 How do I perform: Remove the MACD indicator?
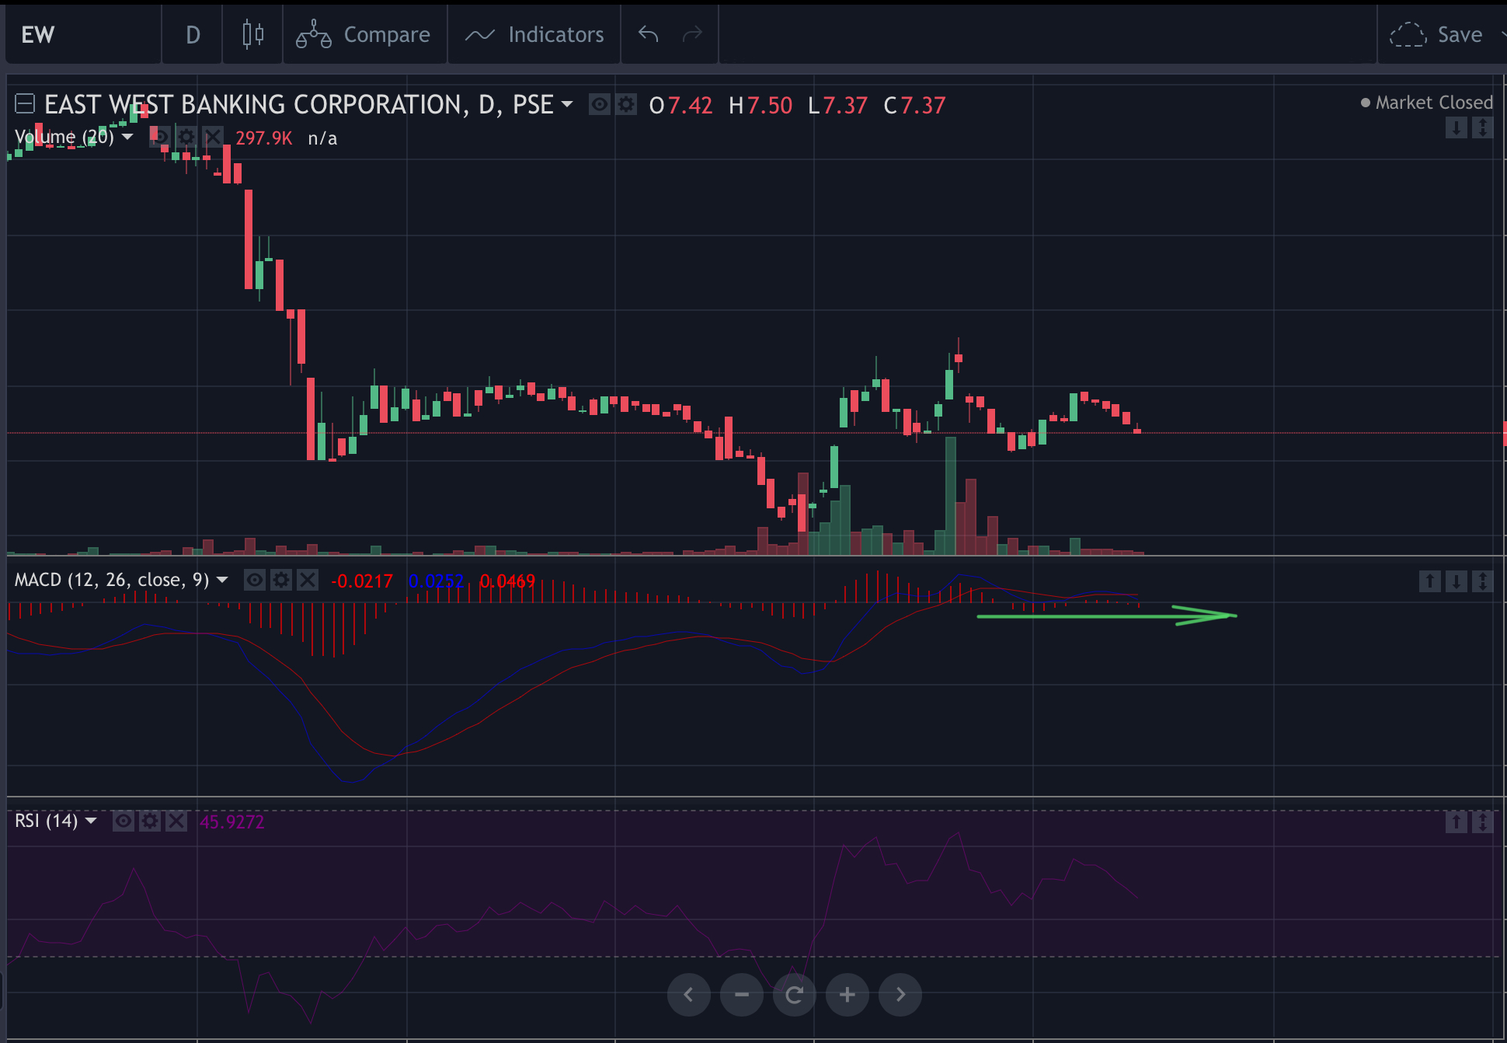[x=308, y=580]
